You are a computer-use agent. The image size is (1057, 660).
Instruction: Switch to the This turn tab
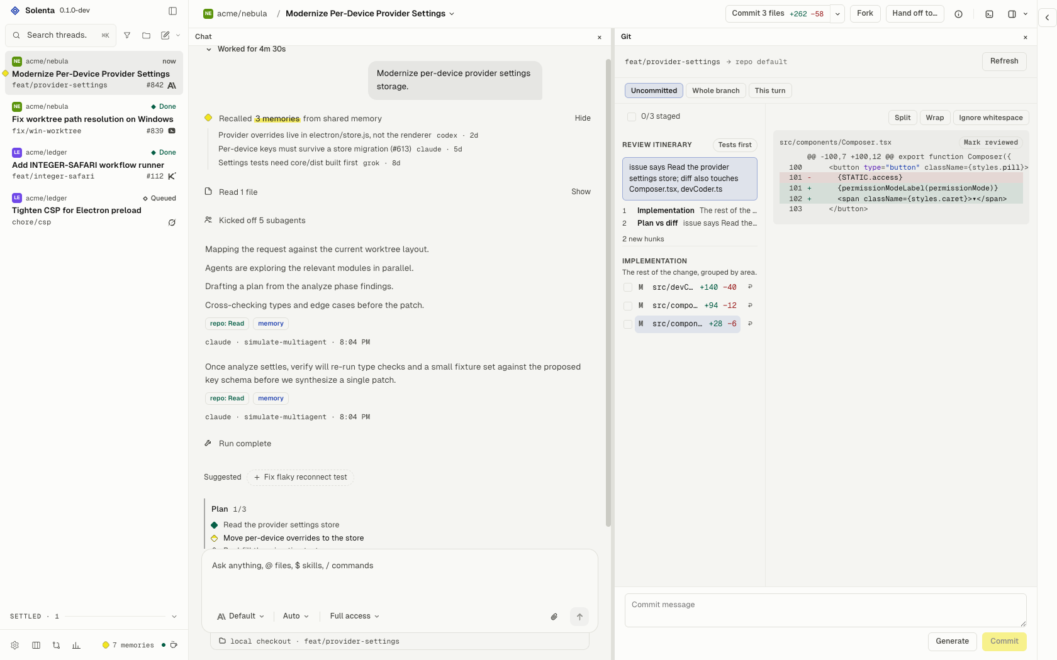click(x=770, y=91)
